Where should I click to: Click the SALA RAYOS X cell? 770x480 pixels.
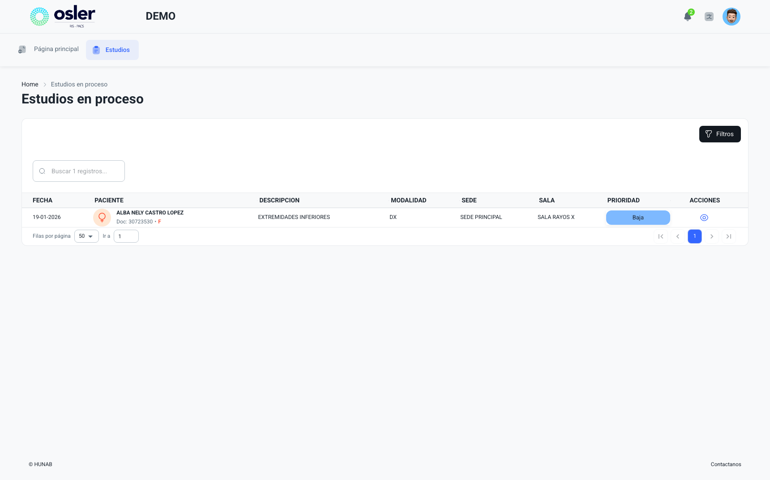point(556,217)
